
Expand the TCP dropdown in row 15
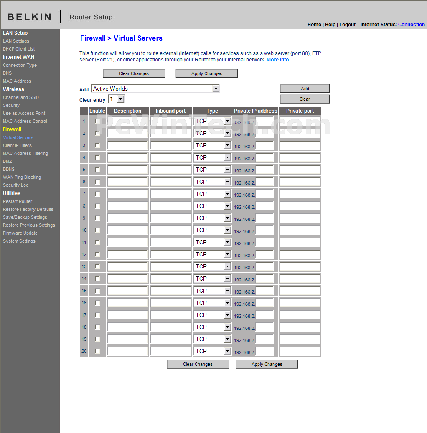point(212,291)
